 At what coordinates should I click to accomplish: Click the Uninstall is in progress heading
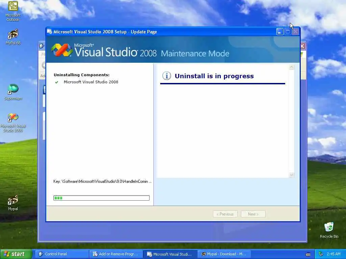pyautogui.click(x=214, y=76)
